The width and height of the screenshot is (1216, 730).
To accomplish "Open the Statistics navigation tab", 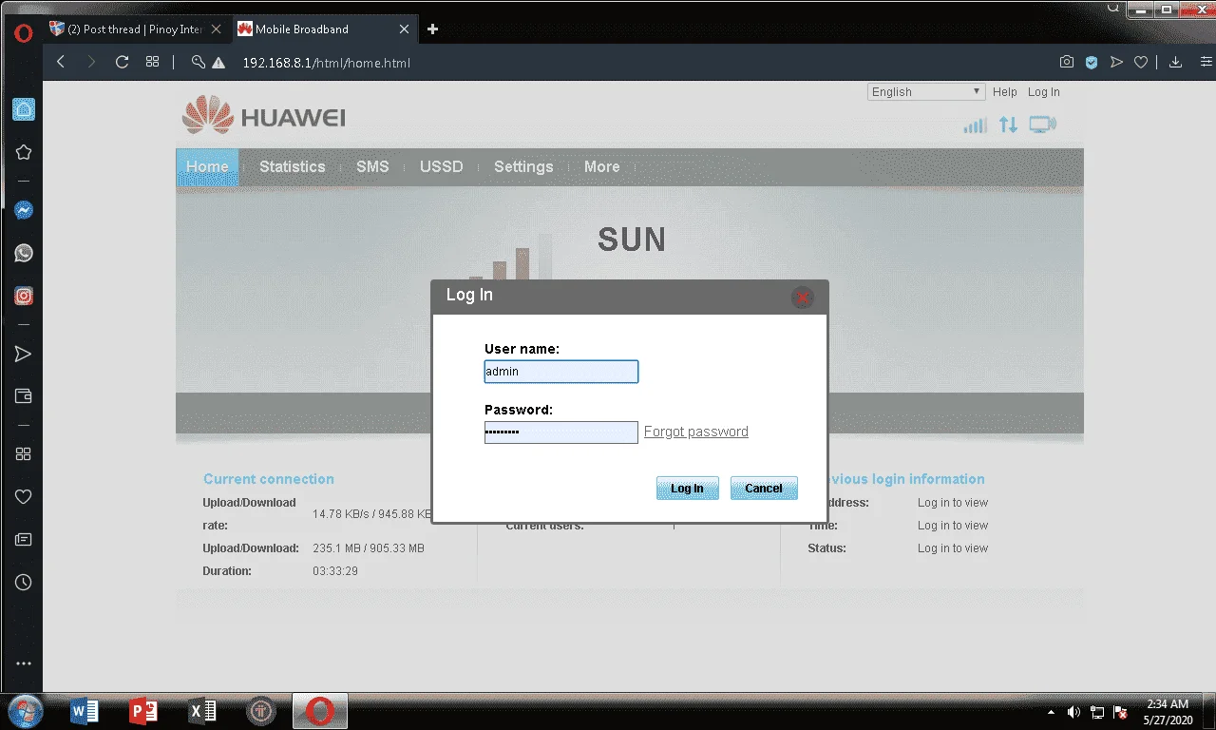I will [292, 166].
